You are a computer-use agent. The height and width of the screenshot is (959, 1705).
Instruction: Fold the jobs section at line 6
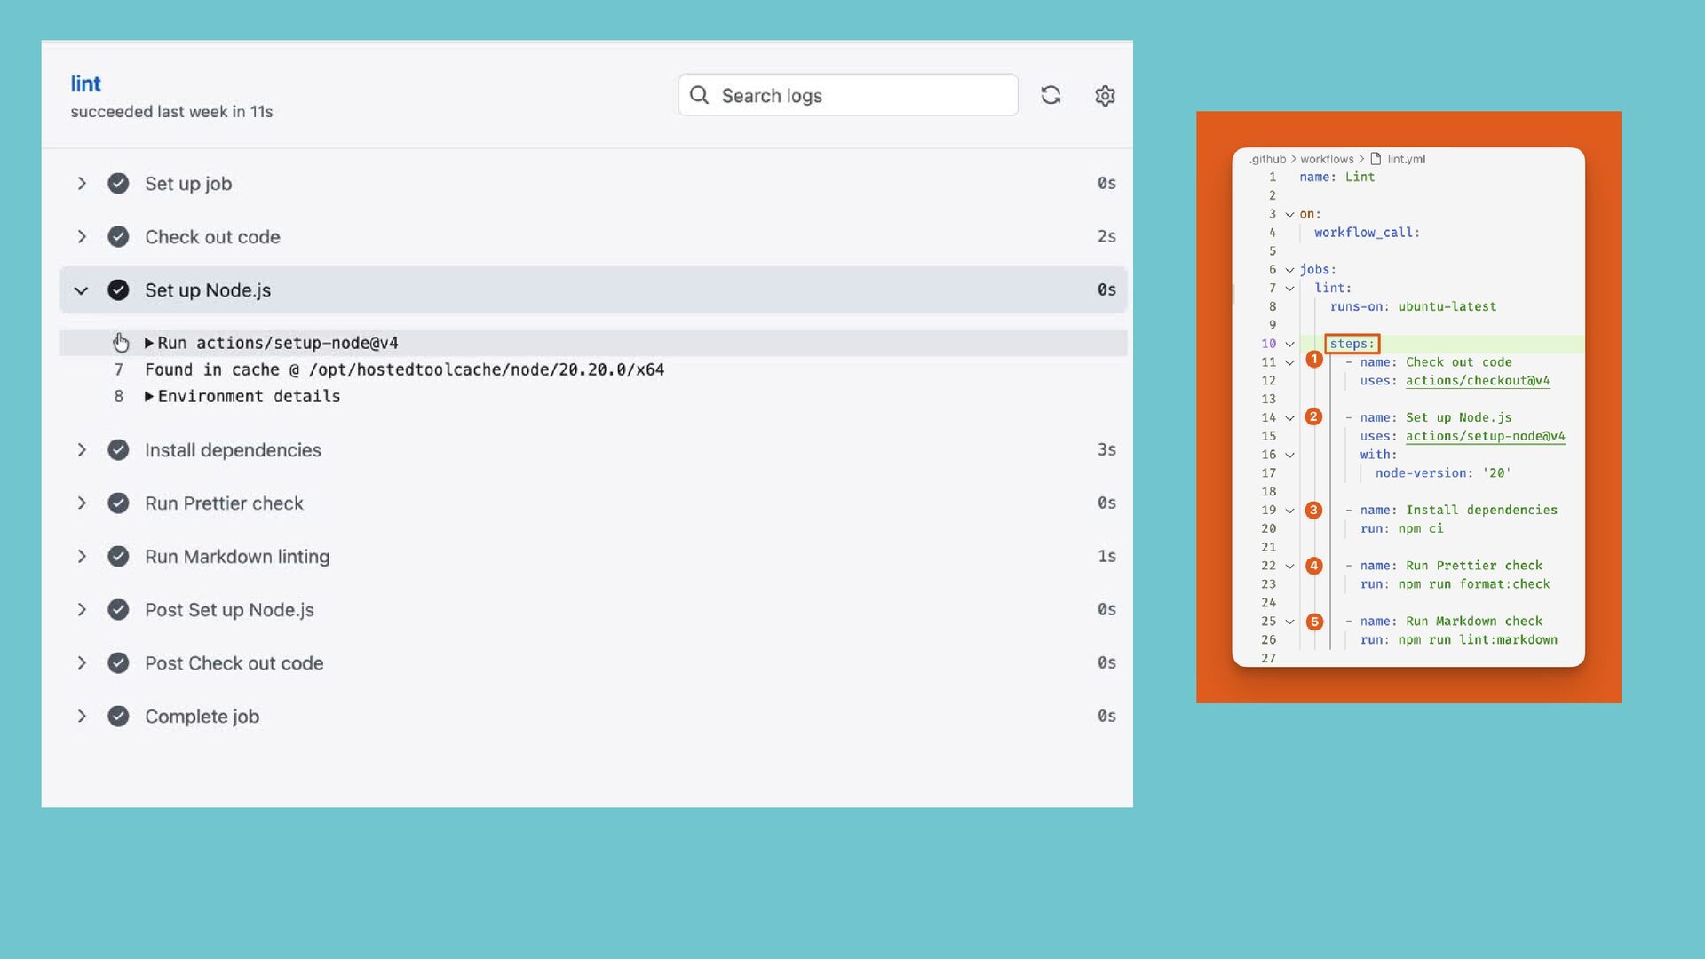(1289, 270)
